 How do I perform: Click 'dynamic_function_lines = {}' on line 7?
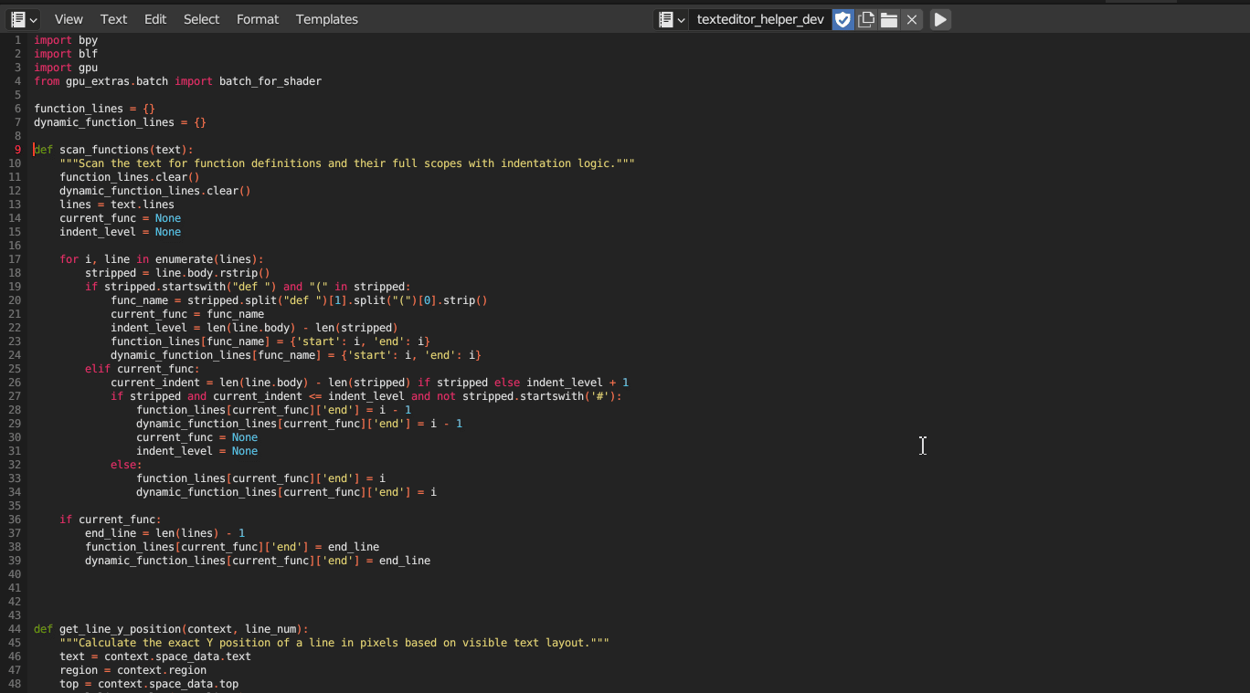(x=121, y=122)
